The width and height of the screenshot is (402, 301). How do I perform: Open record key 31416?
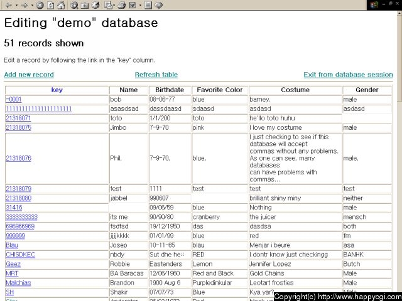pyautogui.click(x=14, y=208)
